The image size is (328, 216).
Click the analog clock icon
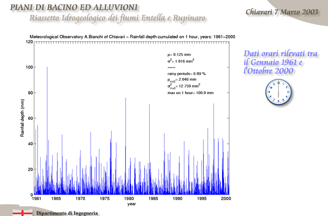(x=279, y=92)
